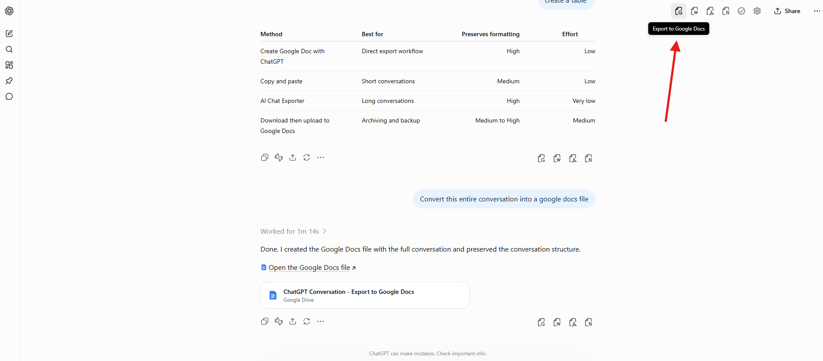This screenshot has height=361, width=823.
Task: Export table response to Google Docs
Action: pos(541,158)
